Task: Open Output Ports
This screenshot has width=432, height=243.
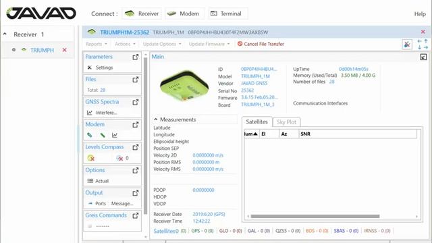Action: (x=97, y=204)
